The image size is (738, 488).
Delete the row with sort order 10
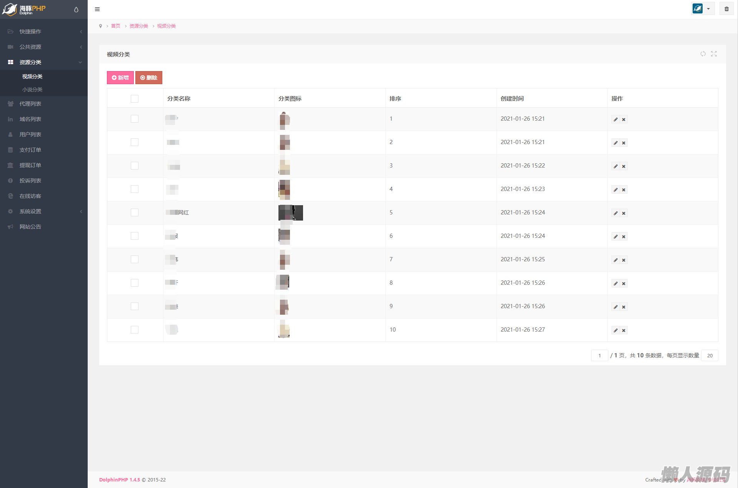point(624,330)
